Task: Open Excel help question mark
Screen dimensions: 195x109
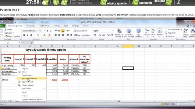Action: click(x=188, y=26)
